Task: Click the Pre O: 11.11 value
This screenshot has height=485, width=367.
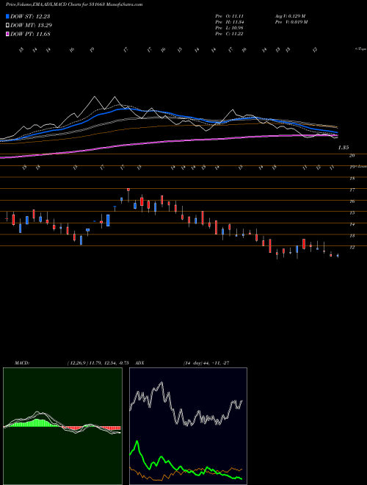Action: (x=229, y=16)
